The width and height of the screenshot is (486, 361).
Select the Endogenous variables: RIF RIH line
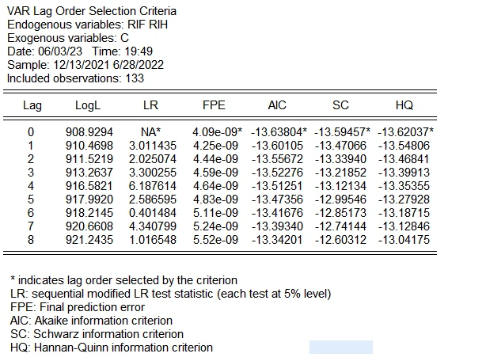click(x=87, y=25)
